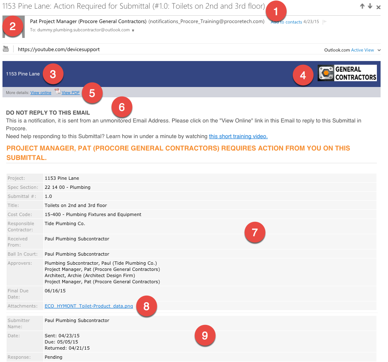Open this short training video link
Image resolution: width=388 pixels, height=362 pixels.
[238, 136]
